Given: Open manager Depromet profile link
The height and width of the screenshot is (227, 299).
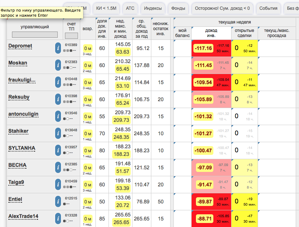Looking at the screenshot, I should point(20,46).
